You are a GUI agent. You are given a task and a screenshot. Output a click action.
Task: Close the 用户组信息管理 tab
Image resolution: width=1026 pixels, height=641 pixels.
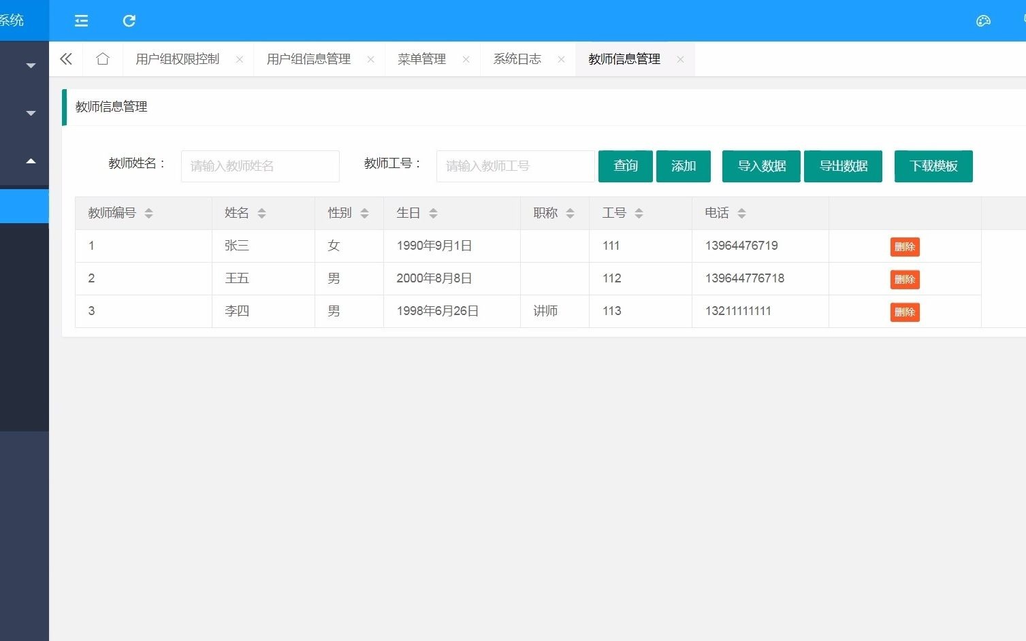370,59
